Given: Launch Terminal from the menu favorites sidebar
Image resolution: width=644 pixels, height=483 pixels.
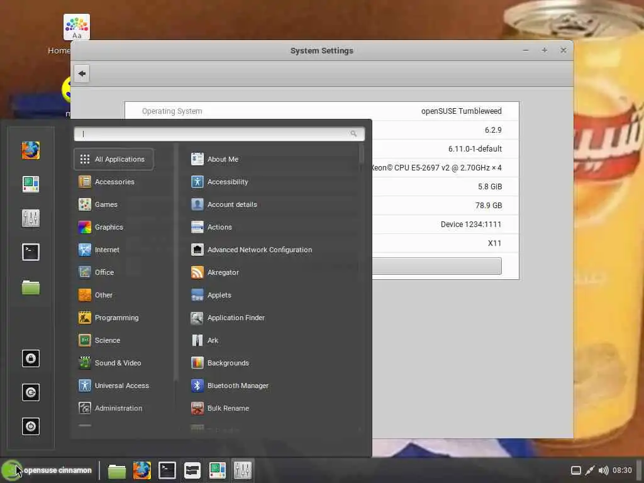Looking at the screenshot, I should click(x=31, y=252).
